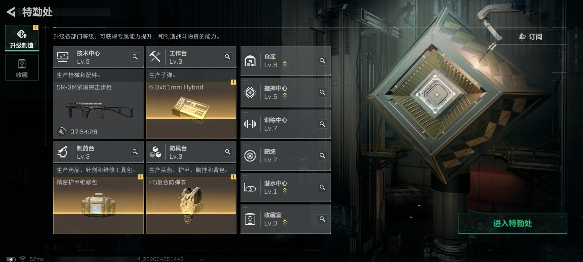Collect the 精密护甲维修包 item
This screenshot has width=583, height=262.
[98, 205]
